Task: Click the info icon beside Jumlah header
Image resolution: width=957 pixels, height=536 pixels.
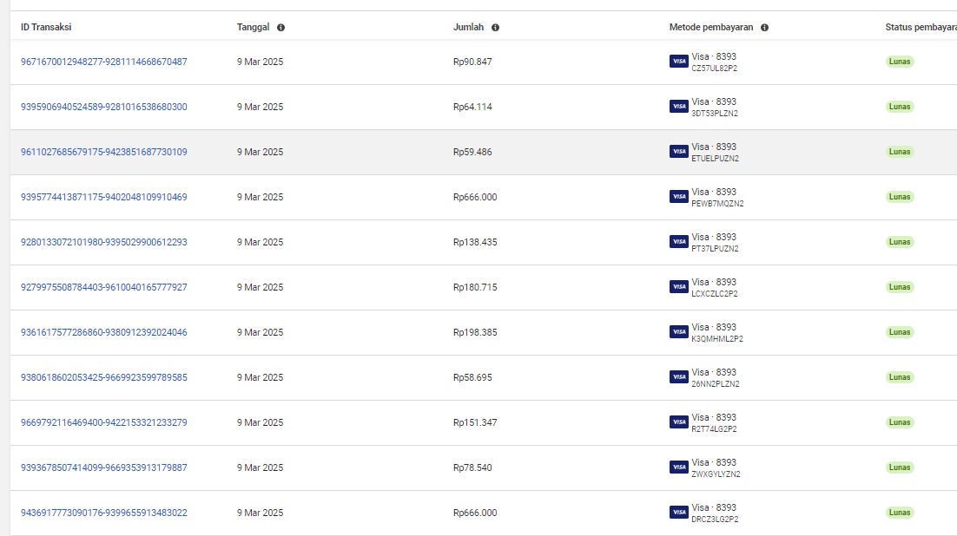Action: tap(495, 28)
